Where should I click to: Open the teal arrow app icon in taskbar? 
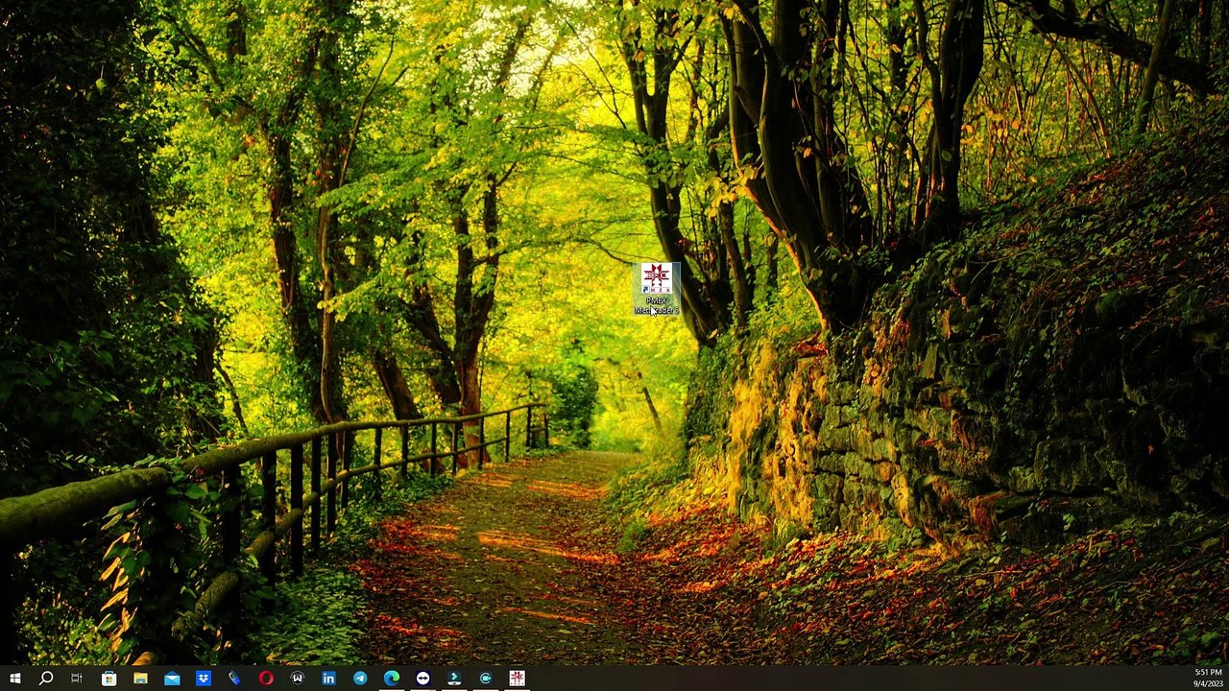point(454,679)
